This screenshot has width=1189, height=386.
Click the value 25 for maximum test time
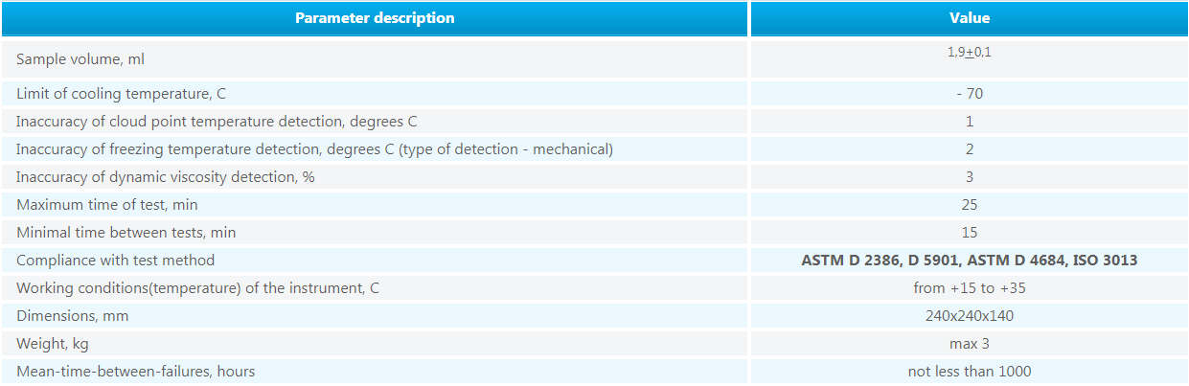[970, 205]
